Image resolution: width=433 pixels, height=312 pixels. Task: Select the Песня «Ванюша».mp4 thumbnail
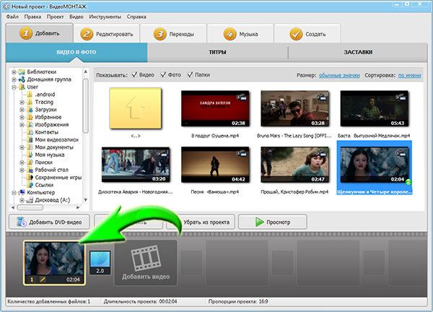click(215, 165)
